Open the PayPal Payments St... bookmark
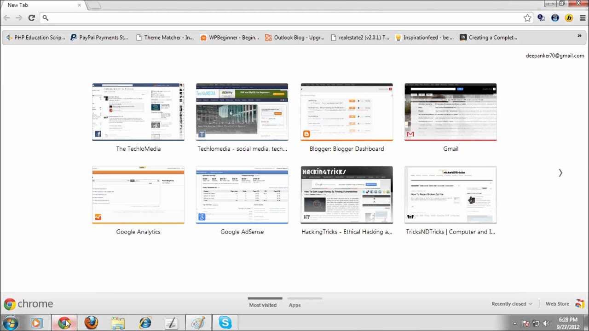589x331 pixels. tap(99, 38)
